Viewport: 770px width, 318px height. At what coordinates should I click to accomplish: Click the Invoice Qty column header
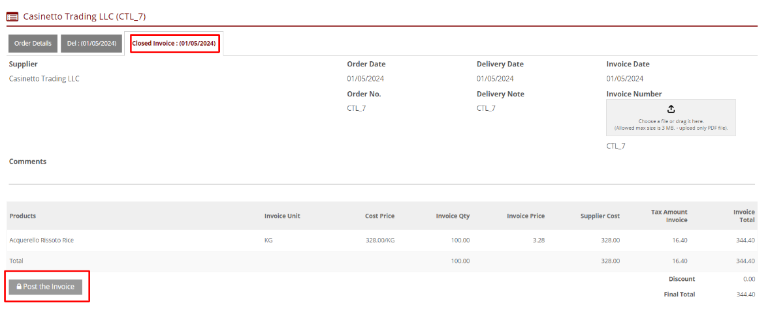(x=453, y=216)
